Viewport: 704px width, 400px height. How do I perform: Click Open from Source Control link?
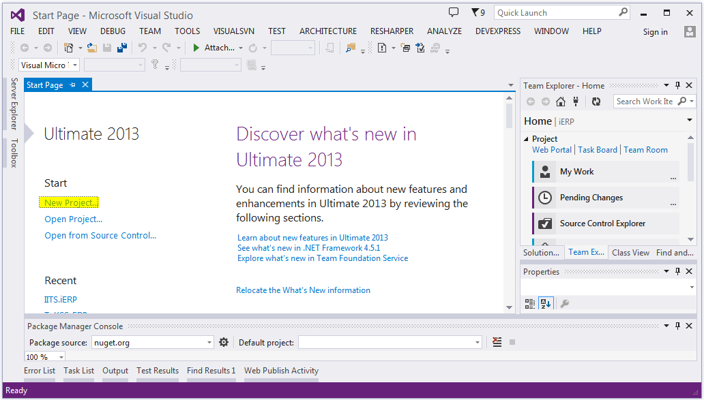point(100,235)
